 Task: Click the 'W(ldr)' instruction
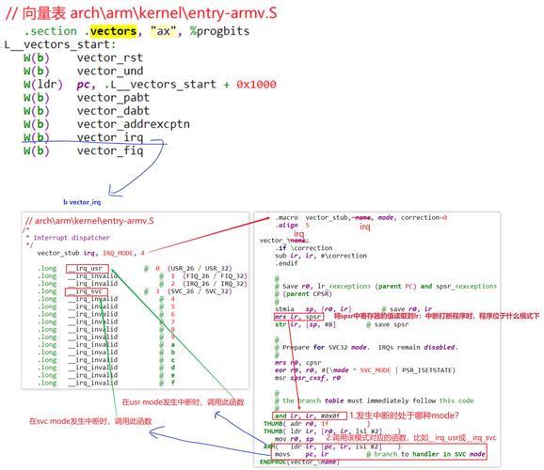[x=43, y=85]
